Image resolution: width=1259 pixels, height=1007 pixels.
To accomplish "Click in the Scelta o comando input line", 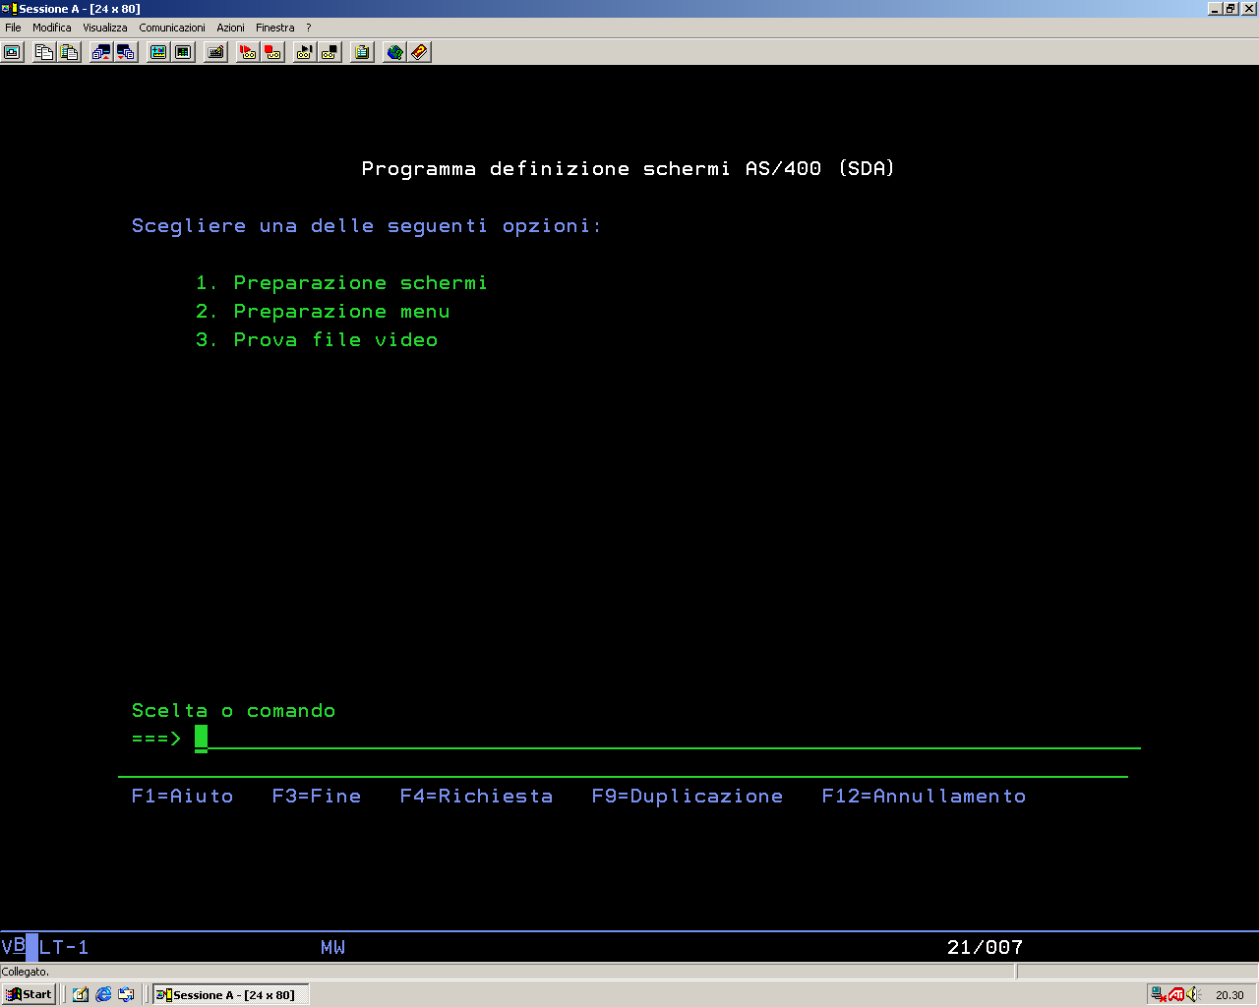I will coord(667,739).
